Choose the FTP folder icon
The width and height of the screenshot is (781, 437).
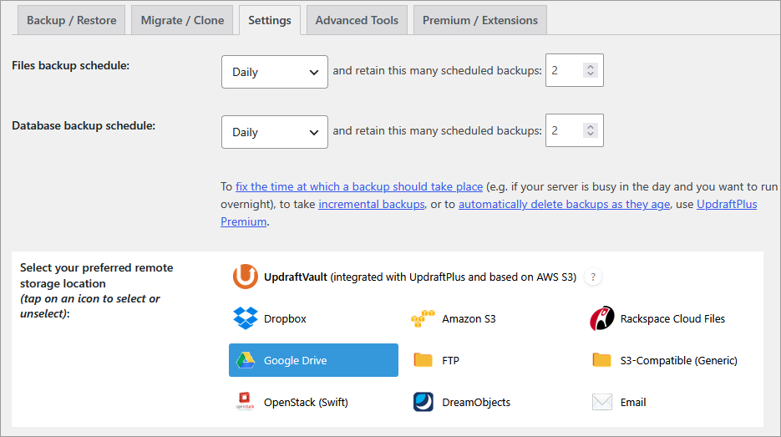coord(423,360)
